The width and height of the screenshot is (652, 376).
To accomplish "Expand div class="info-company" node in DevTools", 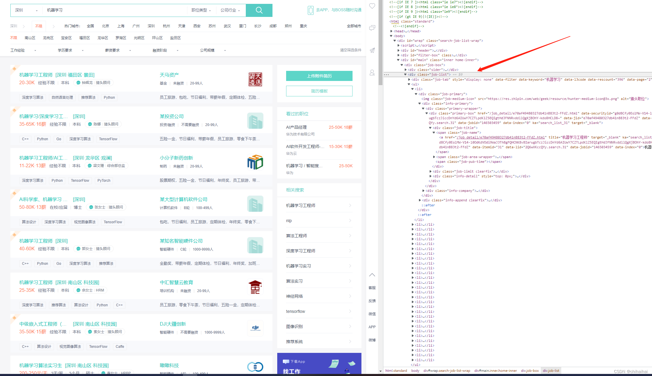I will point(423,191).
